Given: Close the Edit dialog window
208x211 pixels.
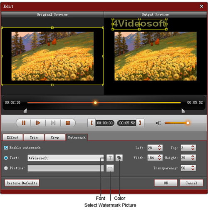Looking at the screenshot, I should [x=201, y=6].
